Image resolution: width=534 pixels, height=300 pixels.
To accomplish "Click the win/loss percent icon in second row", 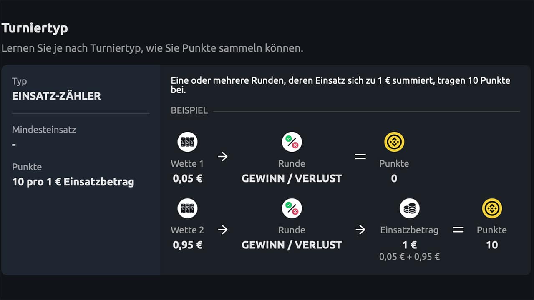I will point(292,208).
